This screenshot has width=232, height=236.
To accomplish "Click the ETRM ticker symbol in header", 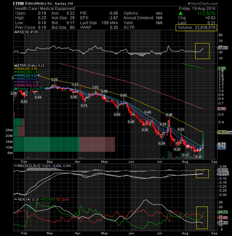I will point(18,3).
